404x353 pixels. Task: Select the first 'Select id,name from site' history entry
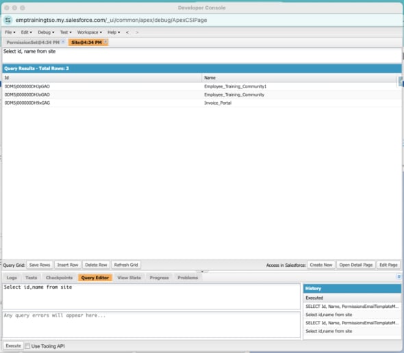click(x=352, y=315)
